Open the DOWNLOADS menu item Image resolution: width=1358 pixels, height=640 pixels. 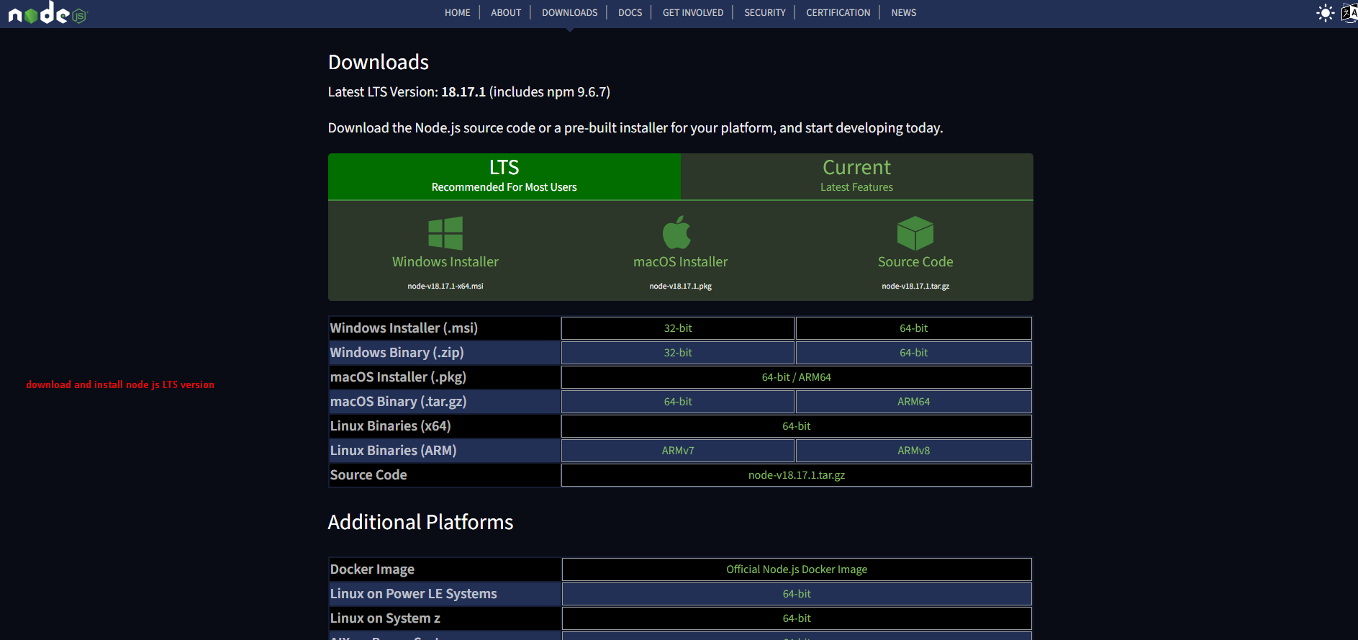click(570, 12)
